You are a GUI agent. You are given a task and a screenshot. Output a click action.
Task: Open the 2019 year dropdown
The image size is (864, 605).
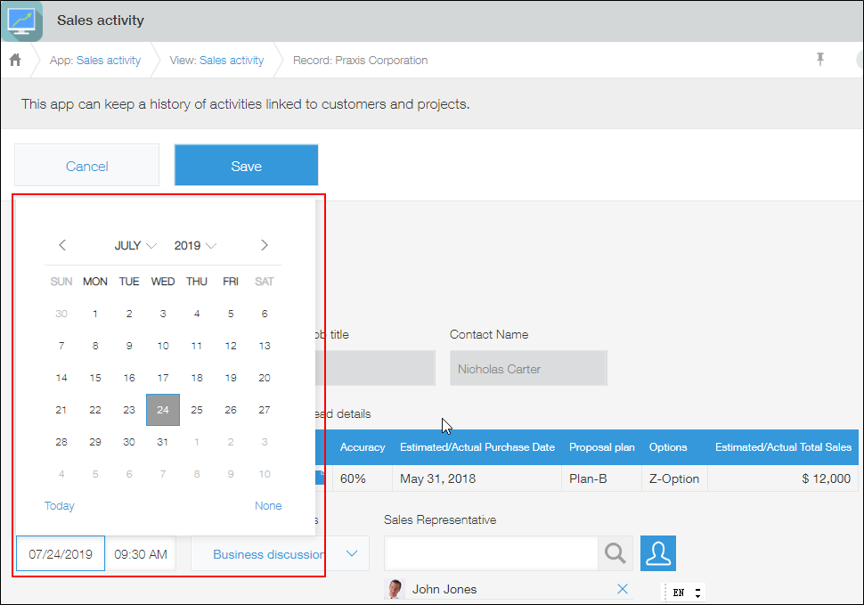[195, 245]
